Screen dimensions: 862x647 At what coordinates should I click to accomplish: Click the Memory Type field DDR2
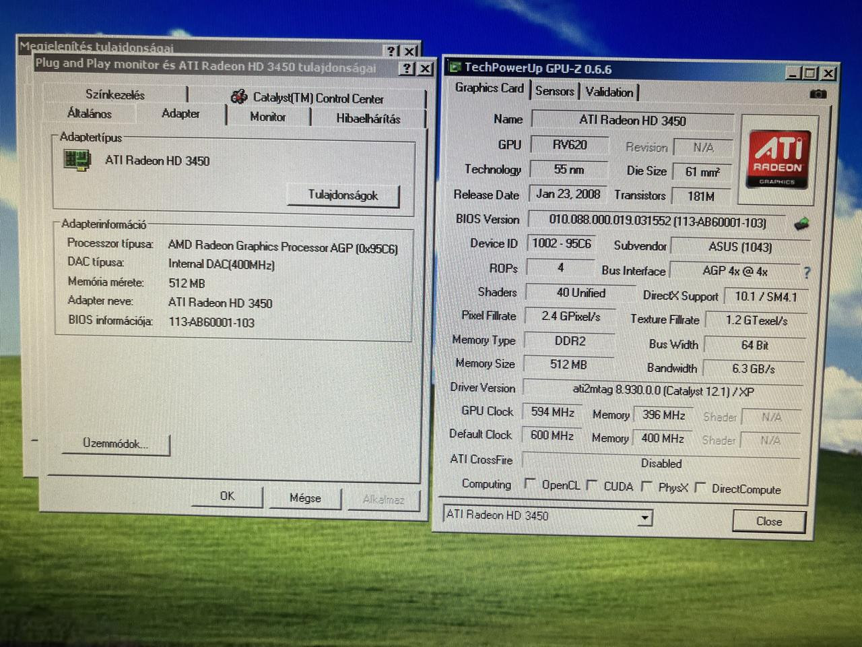[x=570, y=341]
